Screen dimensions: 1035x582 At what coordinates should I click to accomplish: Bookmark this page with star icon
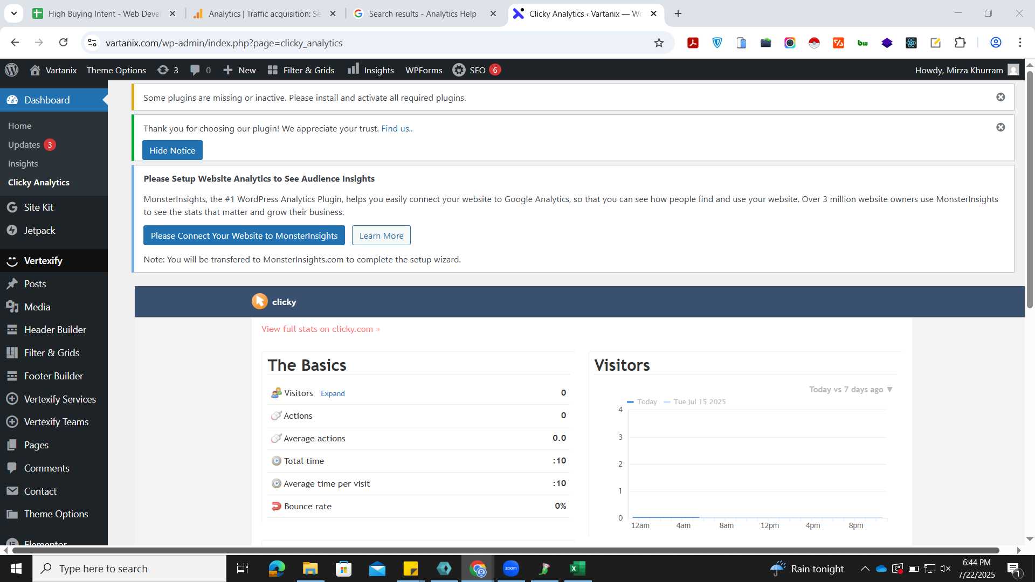659,43
